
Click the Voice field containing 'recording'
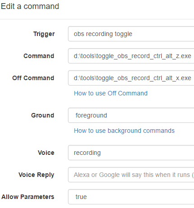[131, 153]
